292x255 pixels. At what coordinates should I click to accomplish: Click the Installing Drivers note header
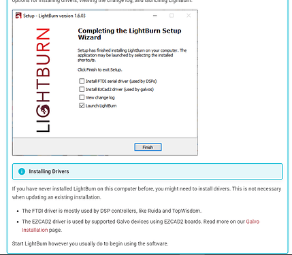pyautogui.click(x=148, y=171)
